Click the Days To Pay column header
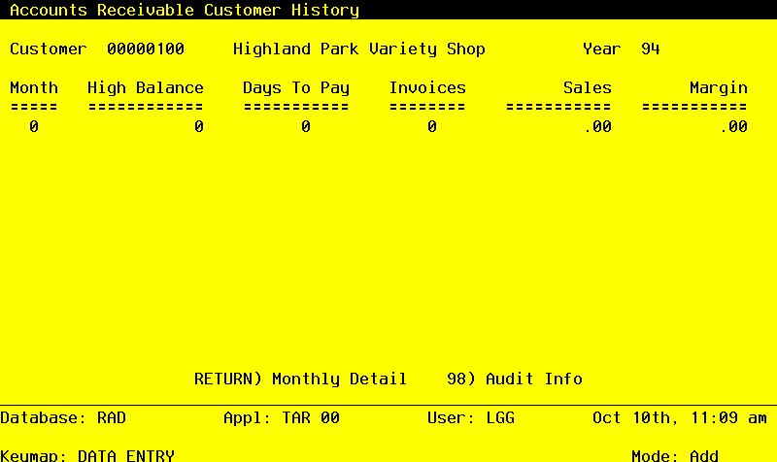Viewport: 777px width, 462px height. tap(296, 87)
